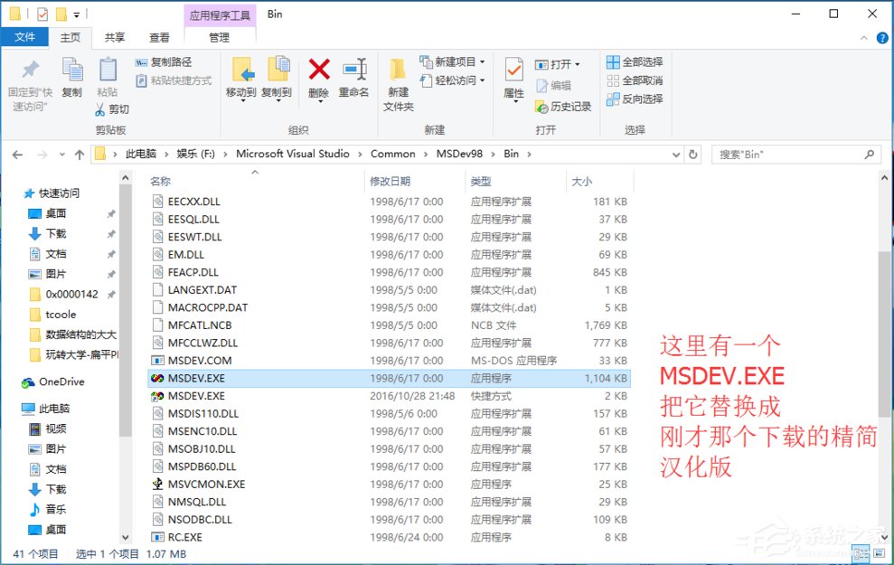
Task: Collapse the ribbon with the chevron
Action: click(x=866, y=37)
